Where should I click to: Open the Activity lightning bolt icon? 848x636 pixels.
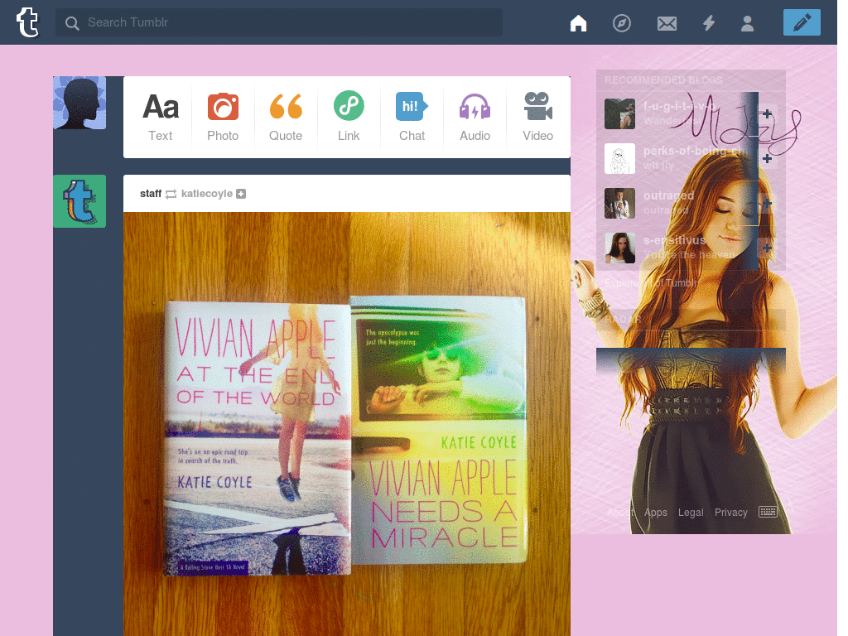pos(709,23)
